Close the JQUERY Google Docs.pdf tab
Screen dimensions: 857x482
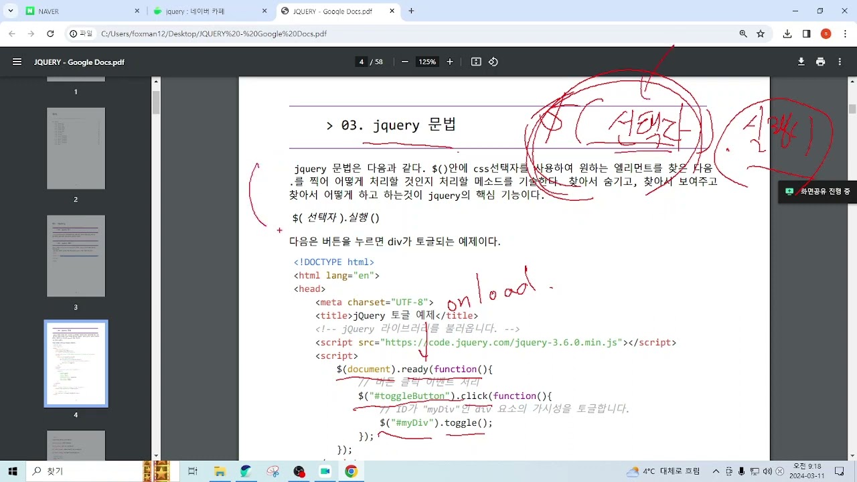click(392, 11)
